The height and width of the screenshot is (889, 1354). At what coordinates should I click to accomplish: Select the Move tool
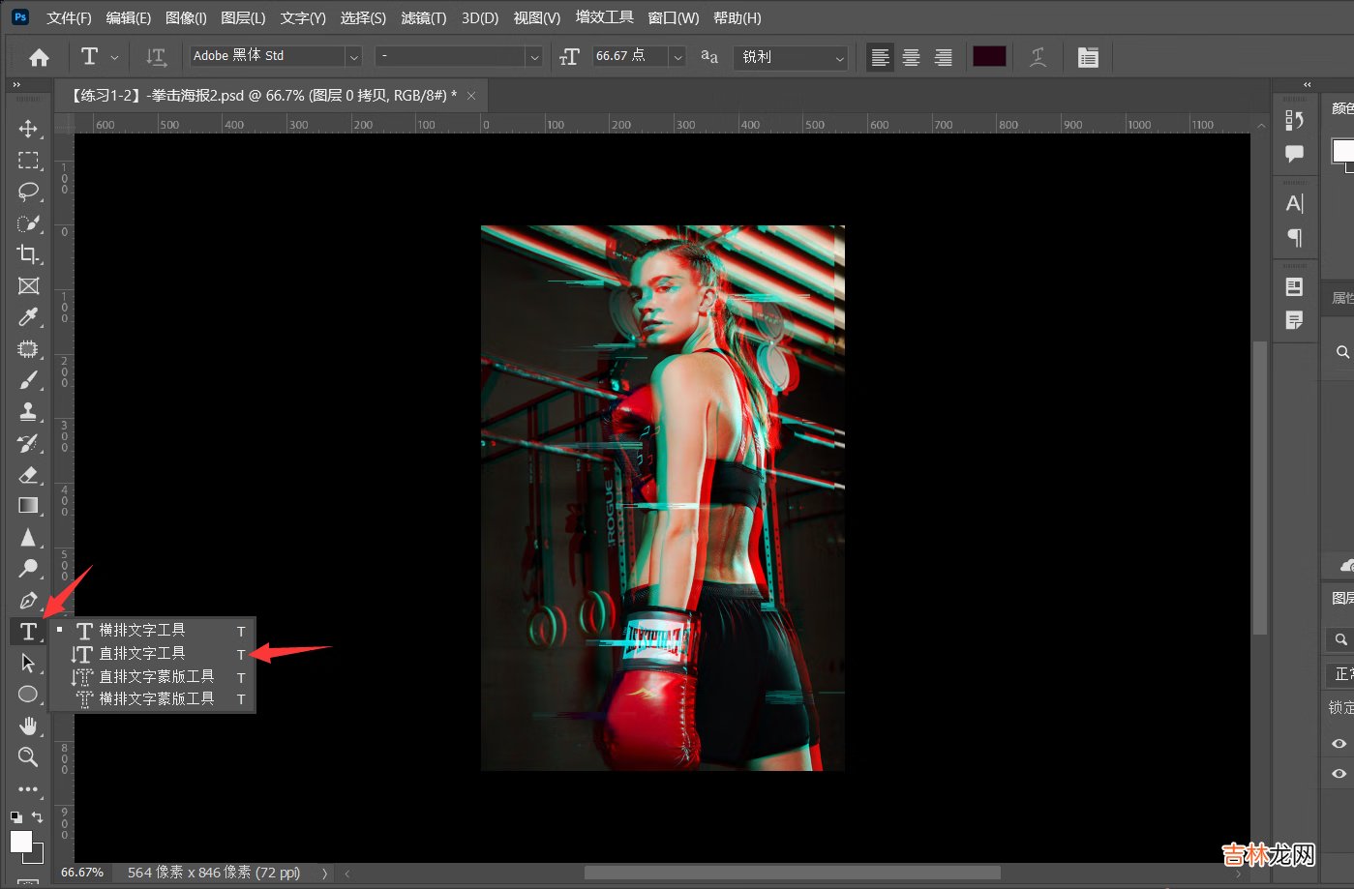(x=28, y=129)
